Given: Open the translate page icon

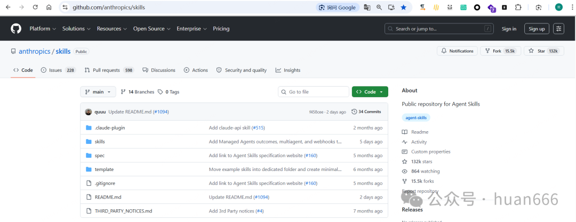Looking at the screenshot, I should 367,7.
